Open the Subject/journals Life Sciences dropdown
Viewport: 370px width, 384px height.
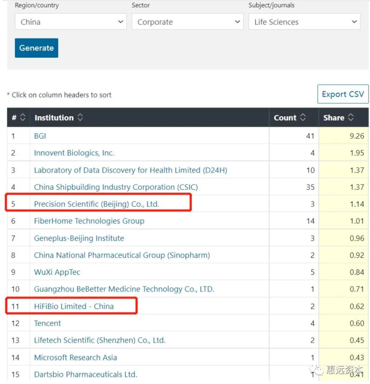[x=304, y=22]
